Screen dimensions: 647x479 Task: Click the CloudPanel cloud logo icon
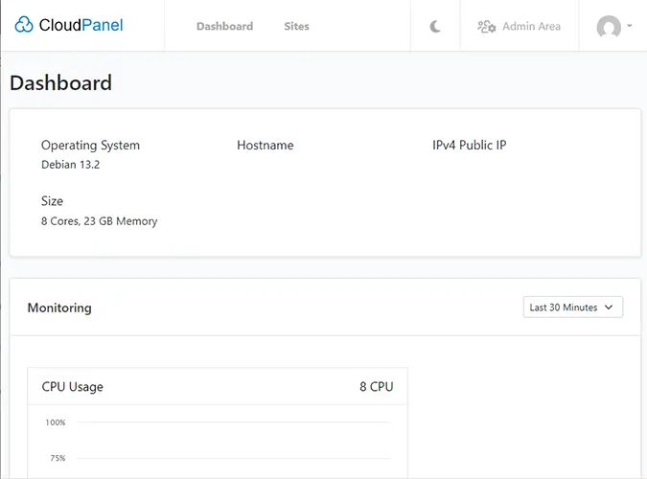(24, 25)
